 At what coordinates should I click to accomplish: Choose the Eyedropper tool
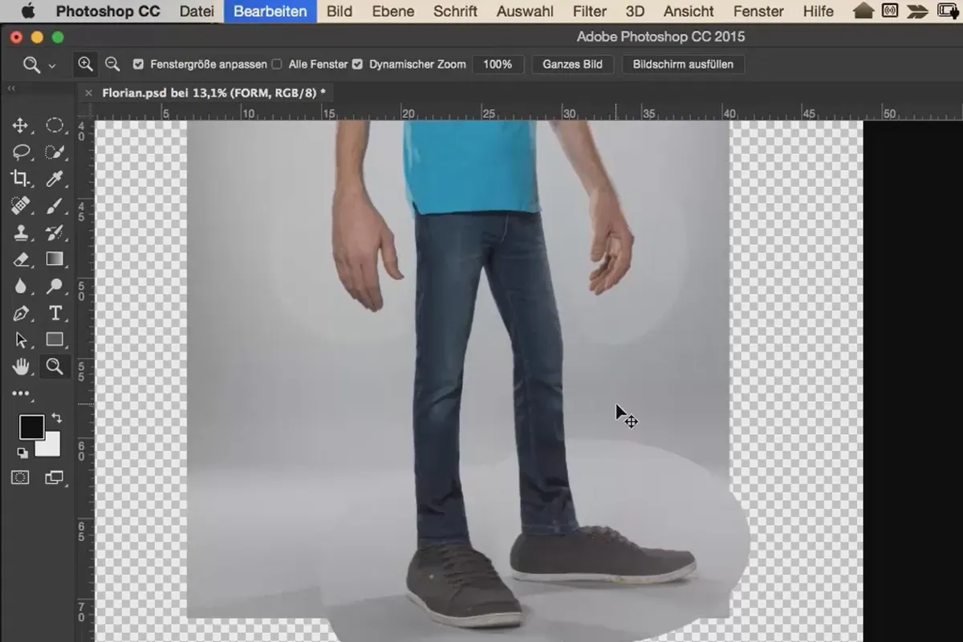tap(55, 179)
